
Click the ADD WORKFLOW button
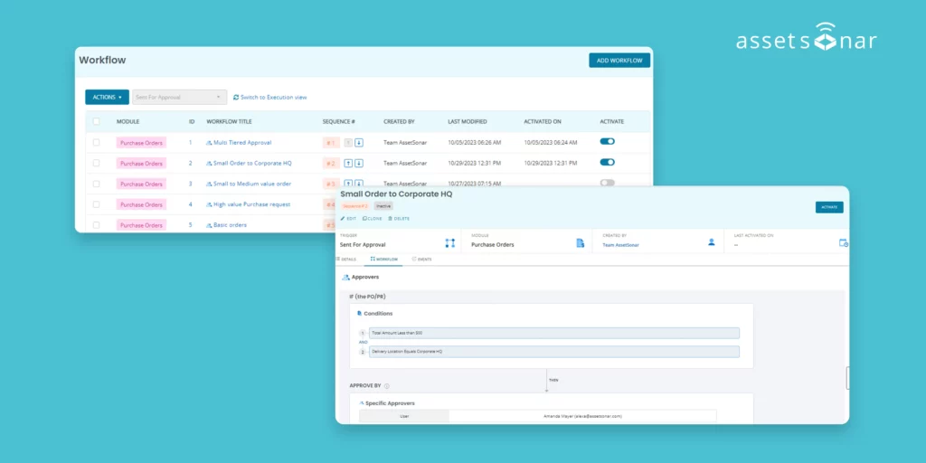[619, 60]
